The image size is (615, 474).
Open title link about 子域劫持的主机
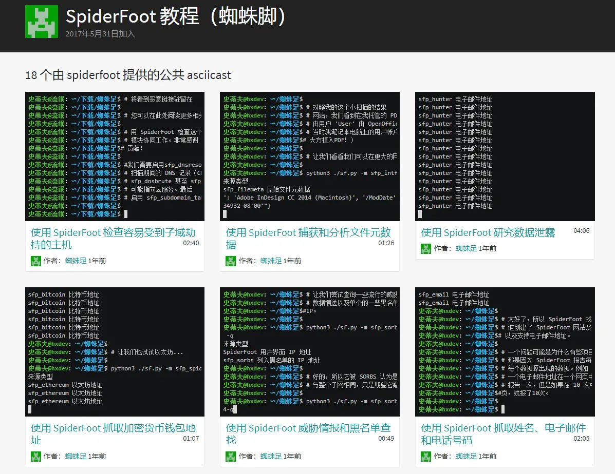point(113,239)
